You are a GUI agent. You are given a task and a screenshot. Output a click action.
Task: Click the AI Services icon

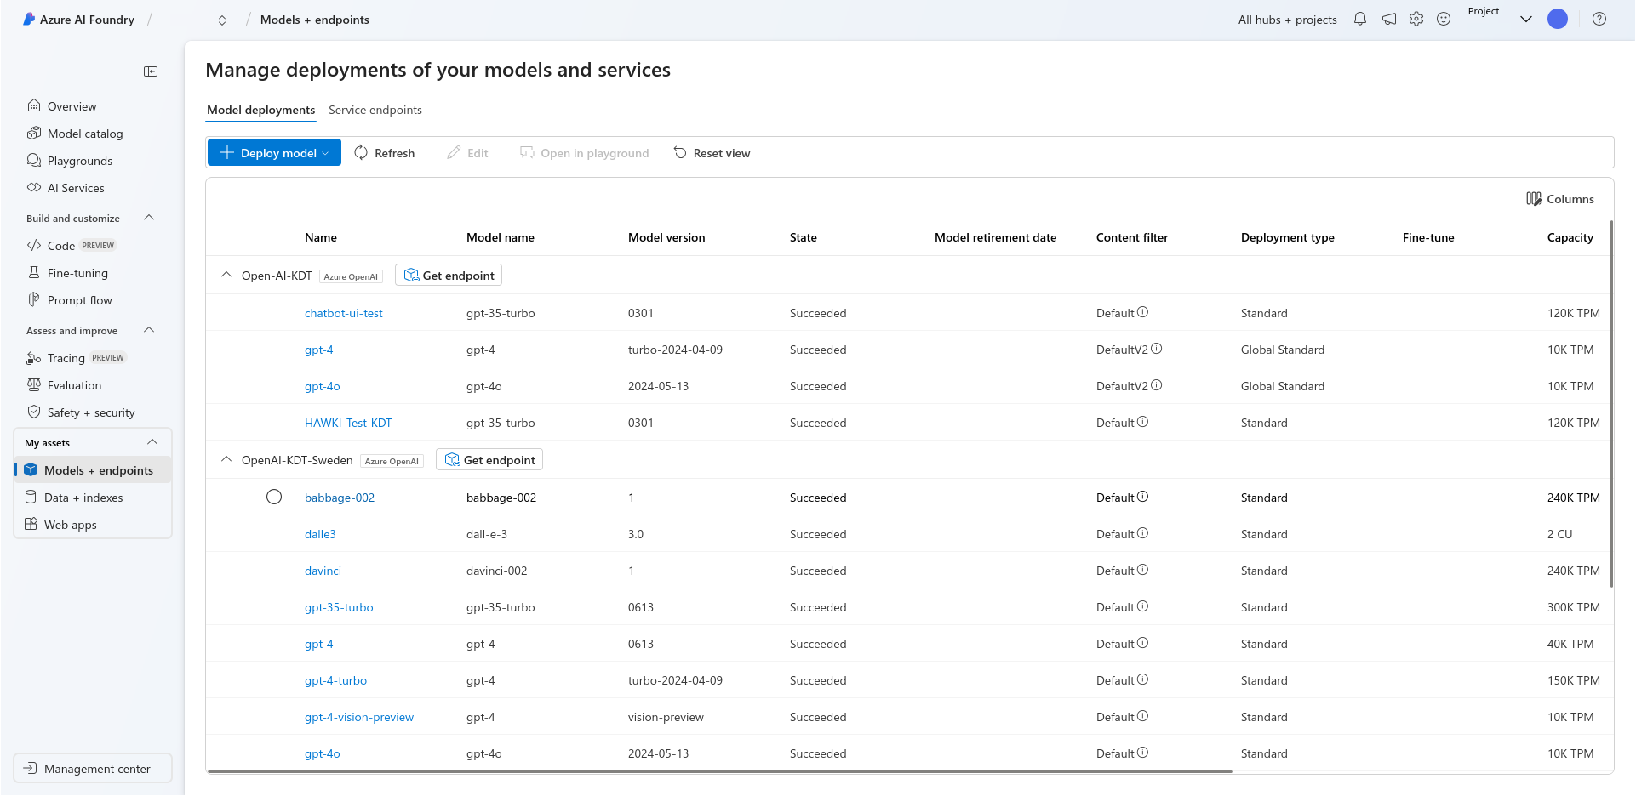pos(34,187)
